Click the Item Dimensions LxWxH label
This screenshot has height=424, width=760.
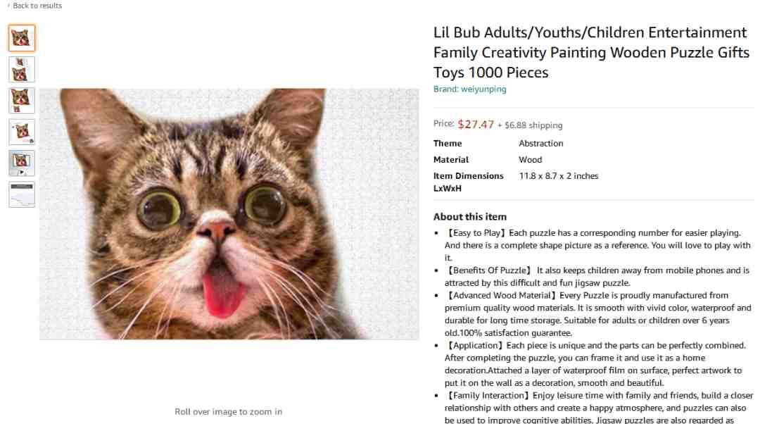click(x=468, y=182)
